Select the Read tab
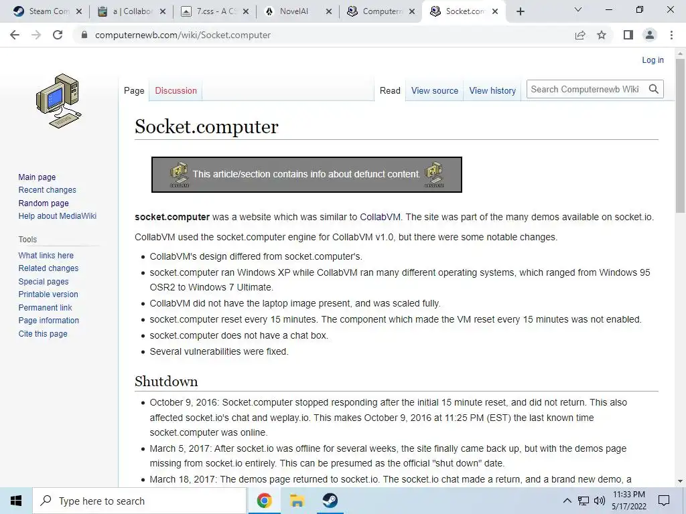The height and width of the screenshot is (514, 686). [x=390, y=90]
